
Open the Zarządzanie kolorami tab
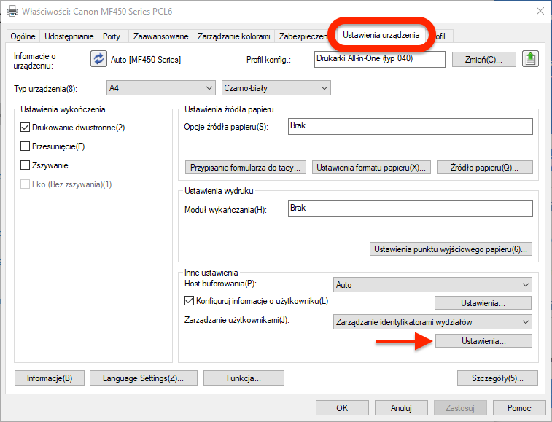[233, 36]
